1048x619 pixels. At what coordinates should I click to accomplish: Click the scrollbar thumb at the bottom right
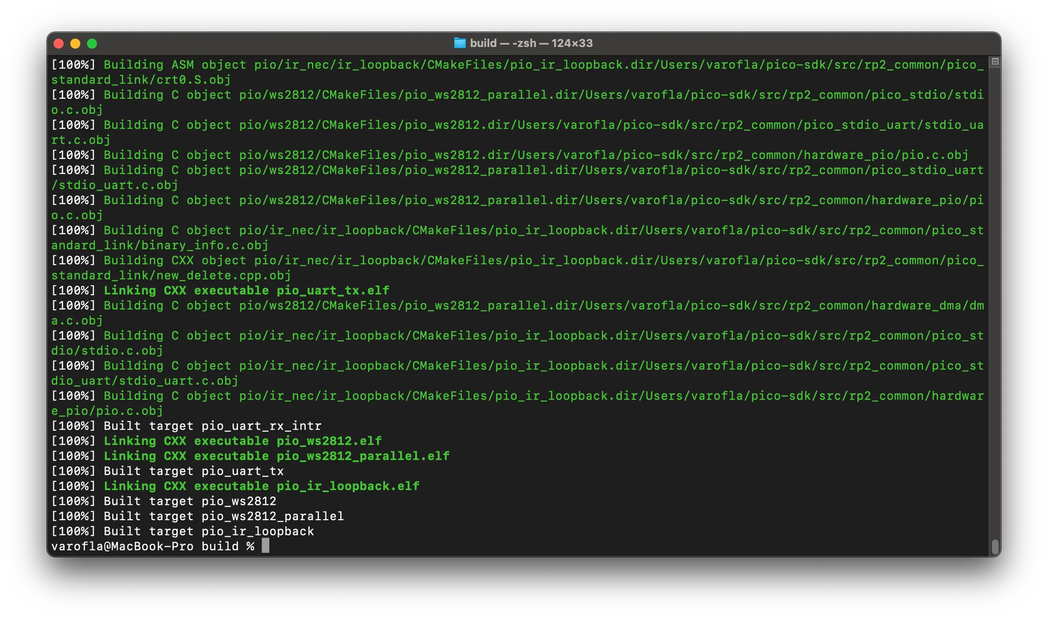tap(995, 546)
